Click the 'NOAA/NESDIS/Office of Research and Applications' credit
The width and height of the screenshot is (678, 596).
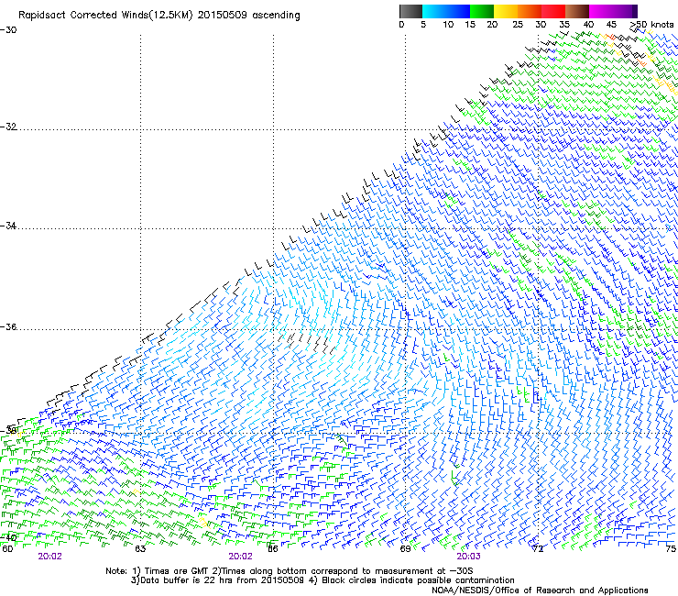(x=540, y=590)
